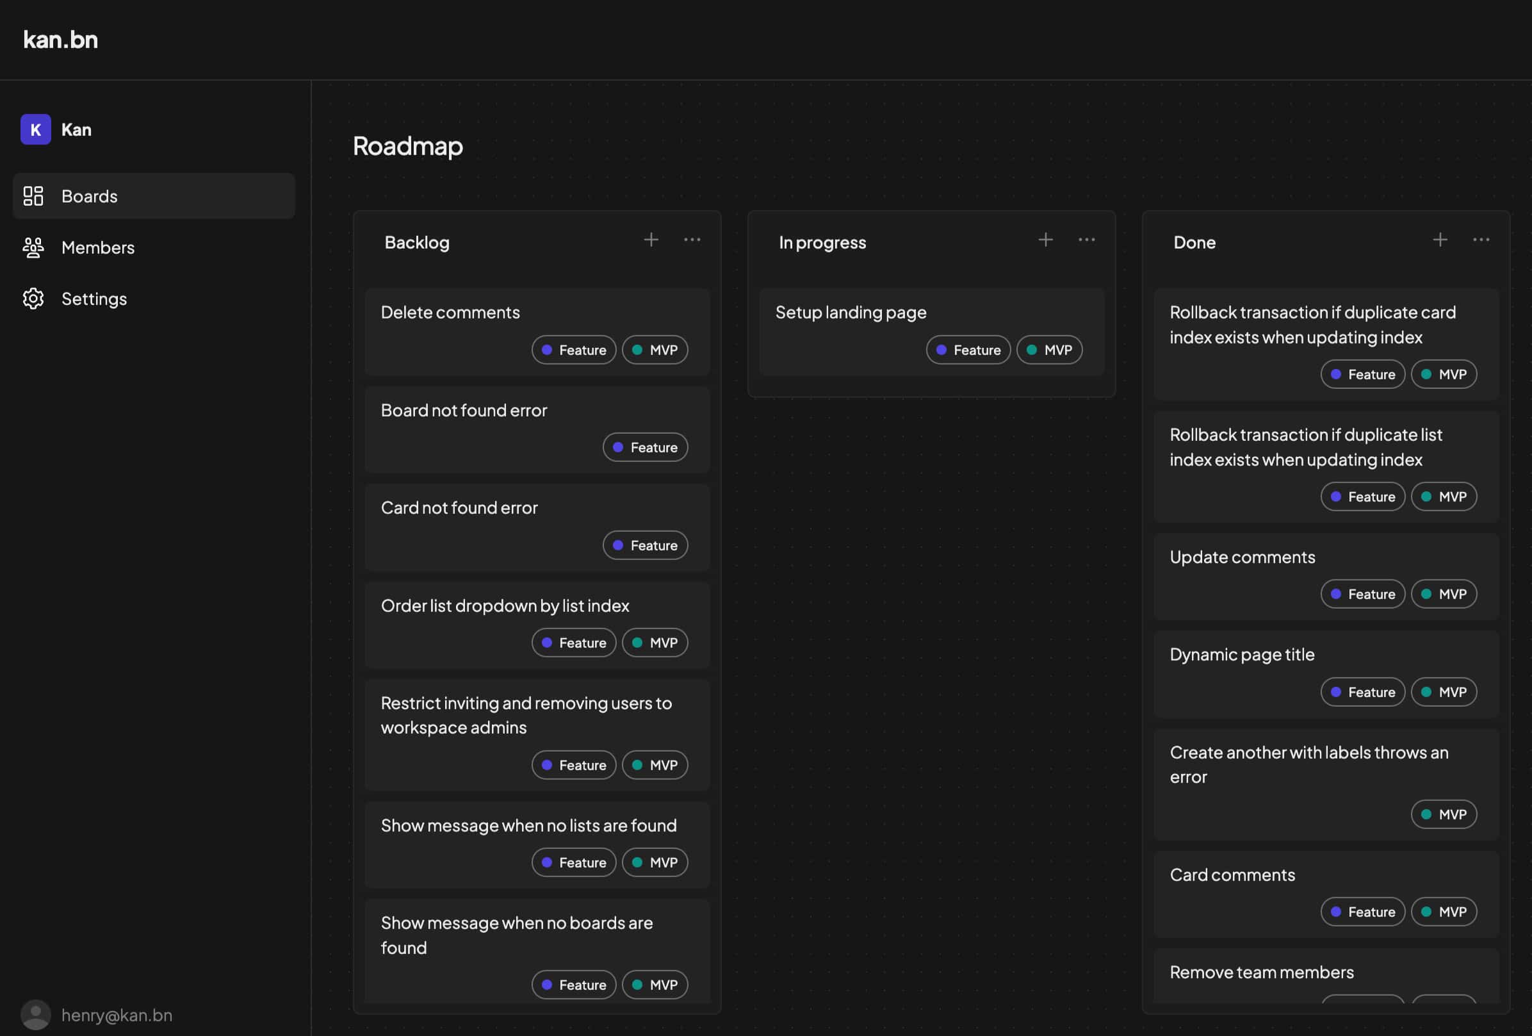Click Feature label on Board not found error
Image resolution: width=1532 pixels, height=1036 pixels.
click(x=645, y=447)
